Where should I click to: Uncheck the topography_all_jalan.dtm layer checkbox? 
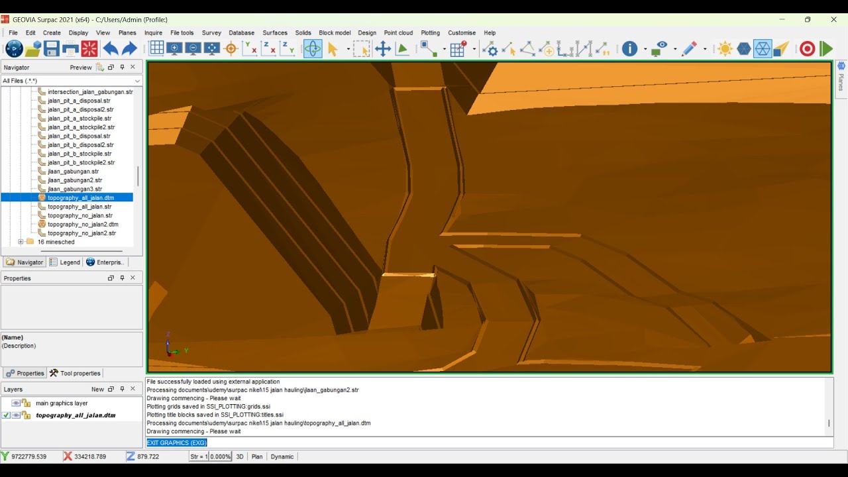pos(6,415)
